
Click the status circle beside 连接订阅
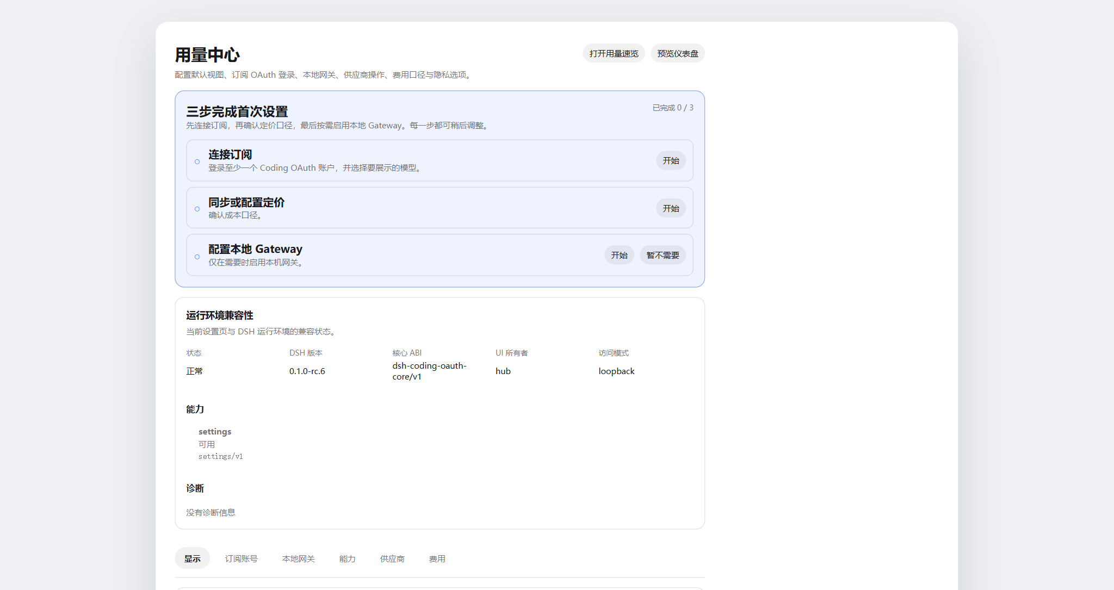point(197,162)
